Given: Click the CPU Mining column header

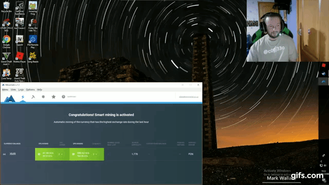Looking at the screenshot, I should [43, 144].
